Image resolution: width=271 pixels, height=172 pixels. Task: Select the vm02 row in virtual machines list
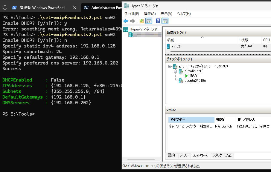pyautogui.click(x=218, y=46)
